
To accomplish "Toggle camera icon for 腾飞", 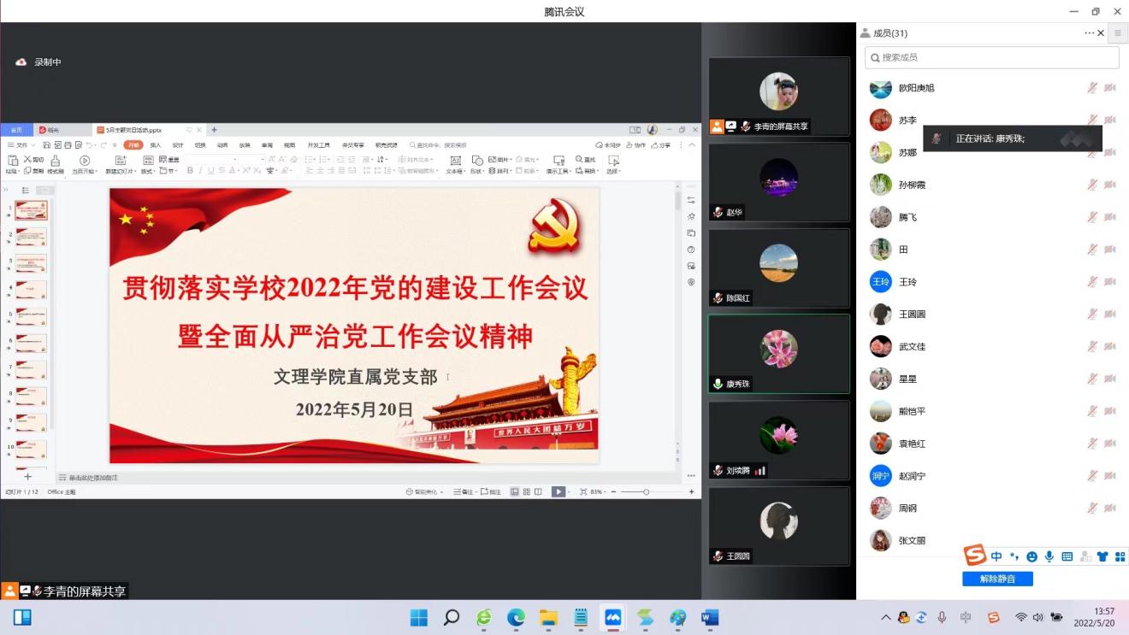I will tap(1110, 217).
